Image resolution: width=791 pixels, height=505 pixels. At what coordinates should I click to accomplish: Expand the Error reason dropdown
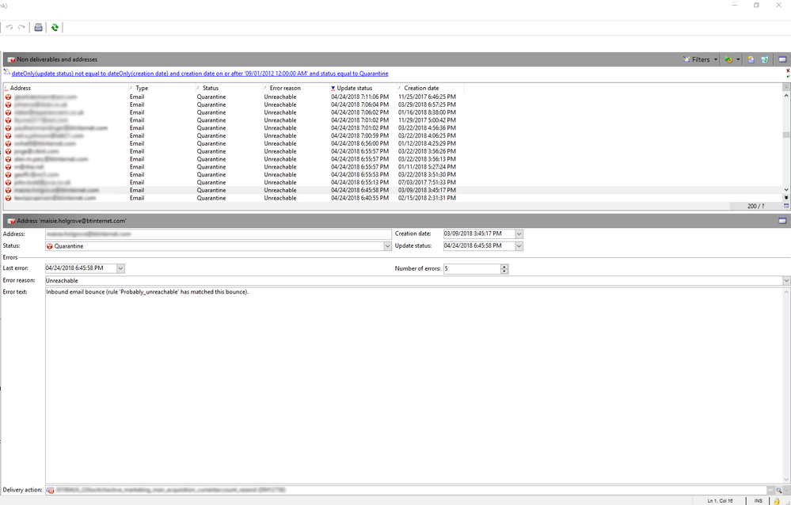click(x=785, y=280)
